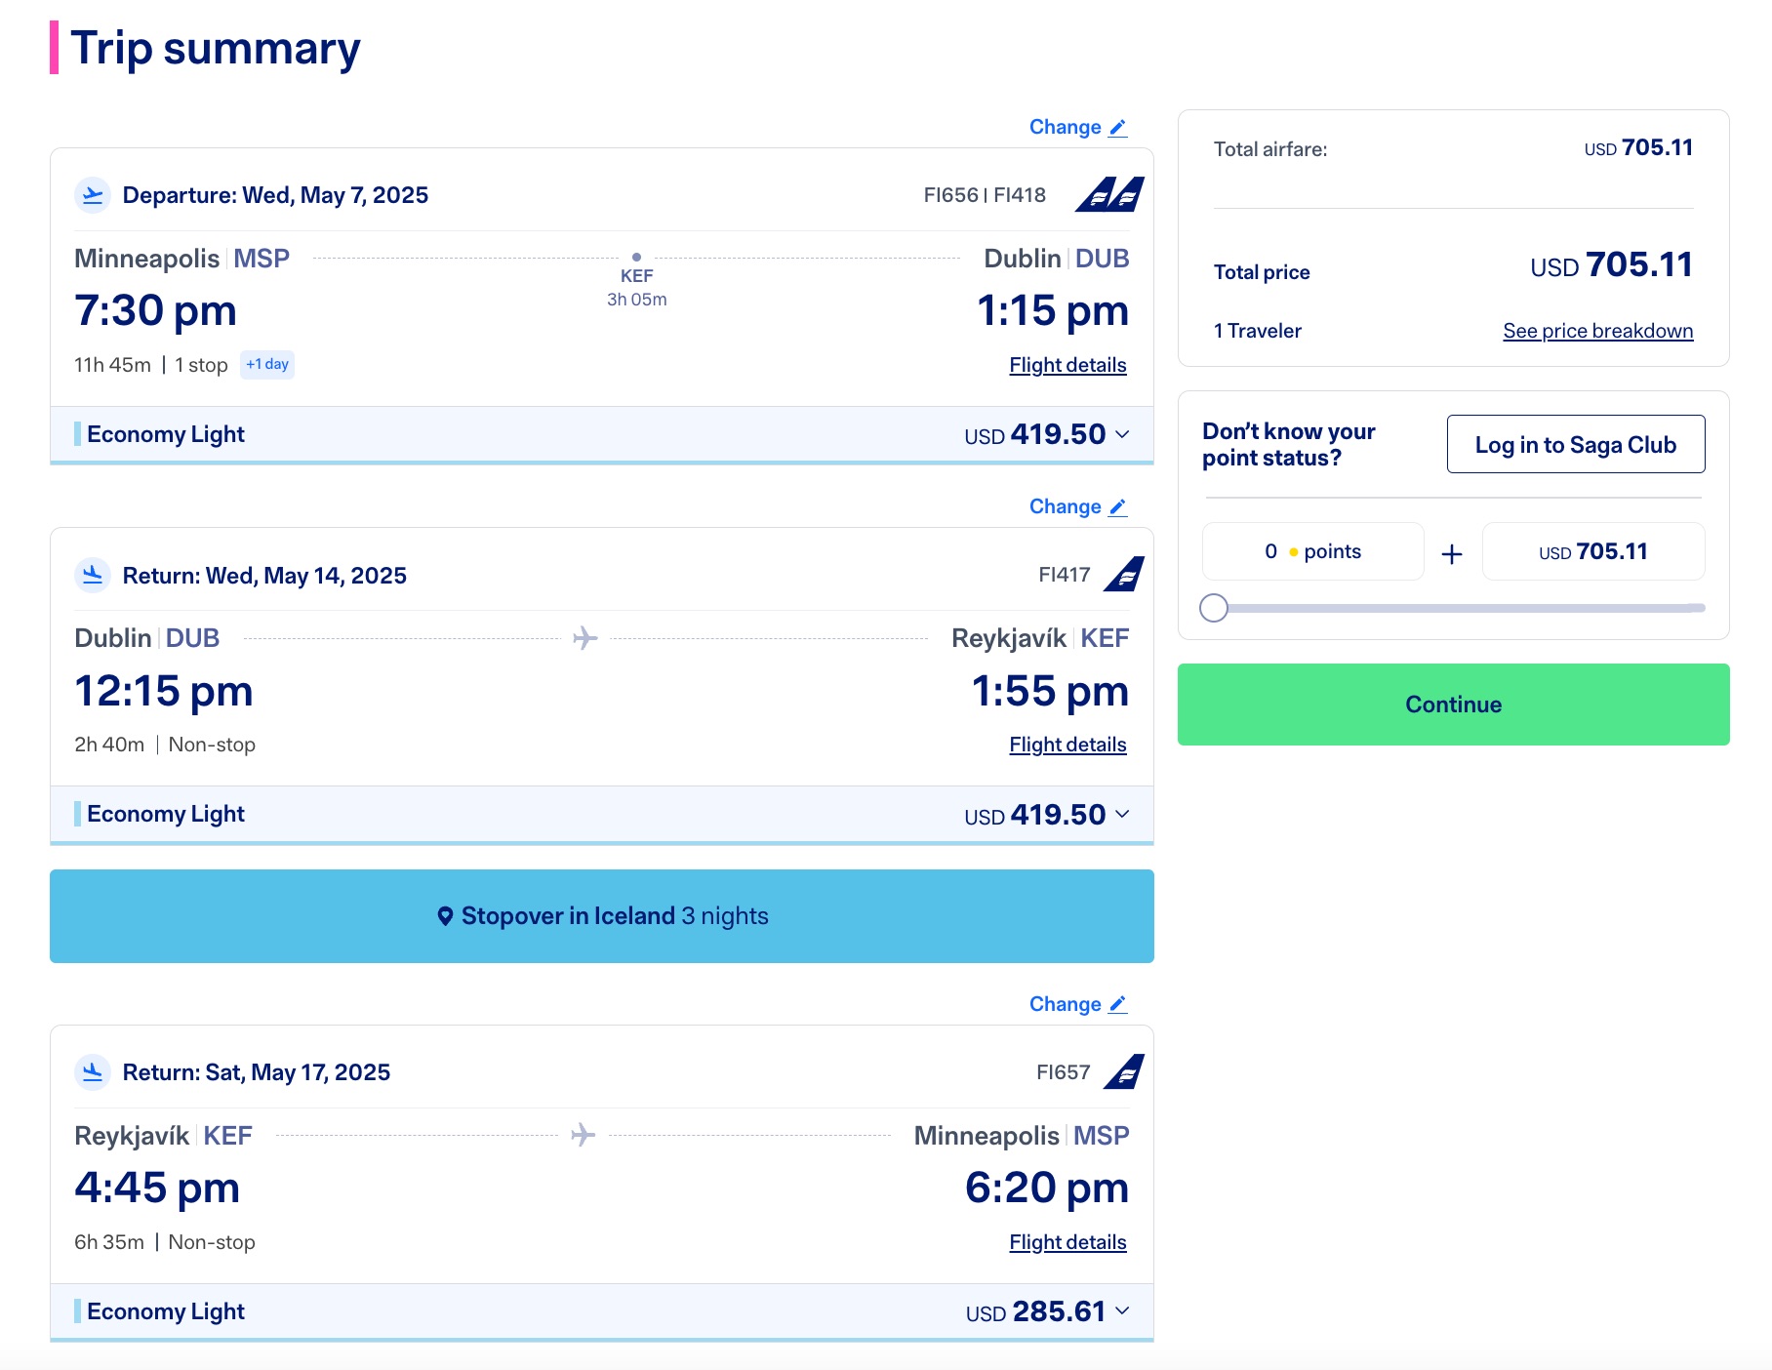
Task: Open Log in to Saga Club
Action: (x=1575, y=444)
